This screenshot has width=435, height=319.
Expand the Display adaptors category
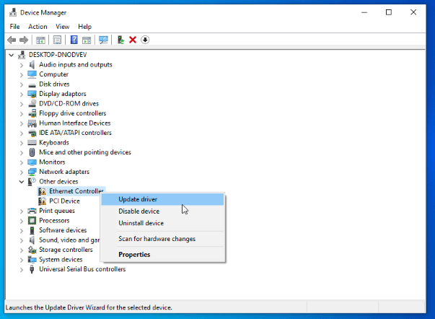(22, 94)
